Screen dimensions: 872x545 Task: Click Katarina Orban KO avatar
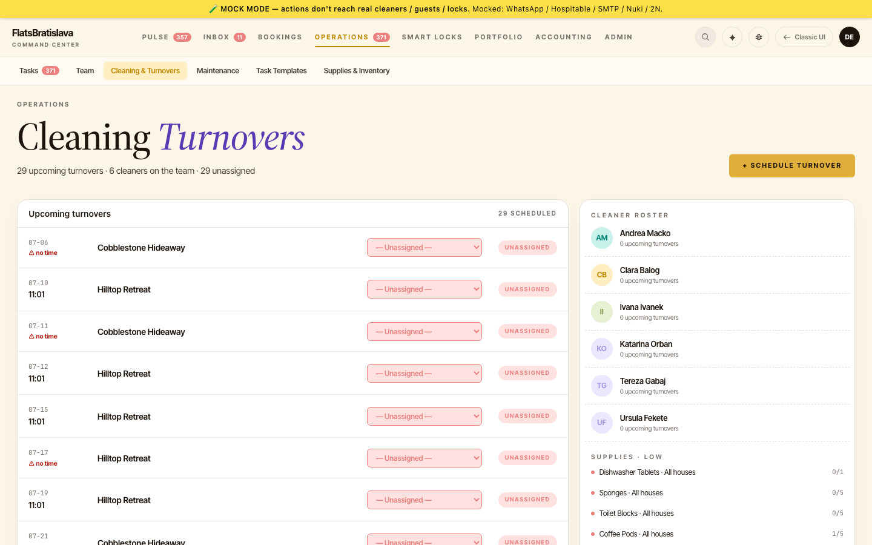tap(602, 349)
